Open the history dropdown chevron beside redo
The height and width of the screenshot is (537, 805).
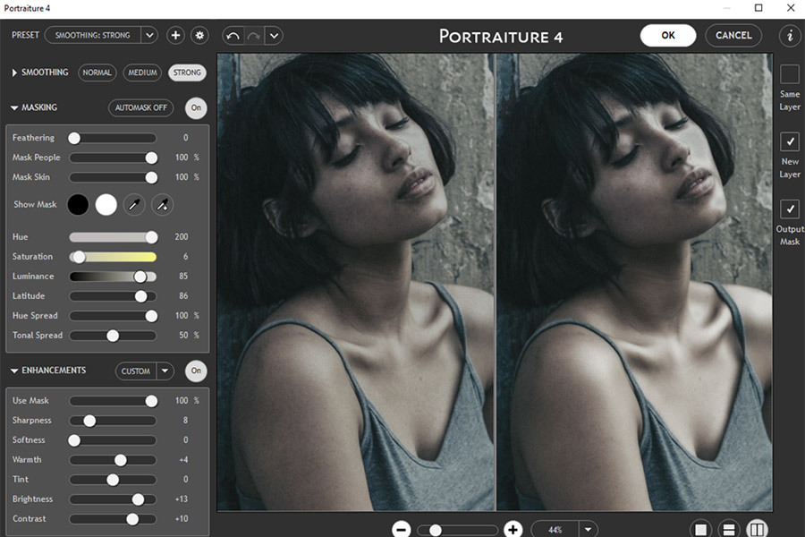pos(275,36)
